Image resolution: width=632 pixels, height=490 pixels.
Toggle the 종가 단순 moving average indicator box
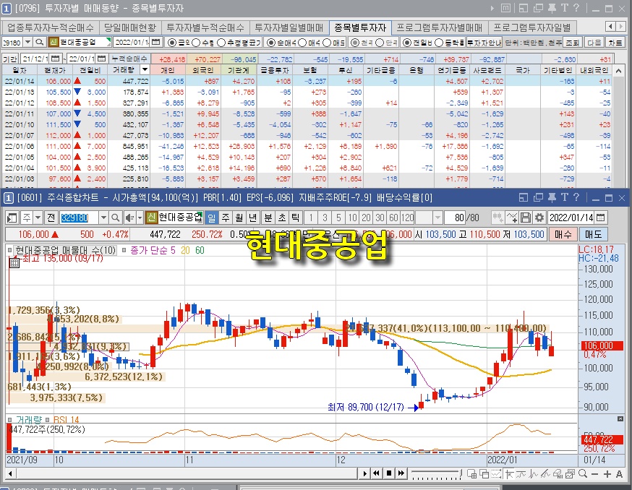pyautogui.click(x=124, y=250)
